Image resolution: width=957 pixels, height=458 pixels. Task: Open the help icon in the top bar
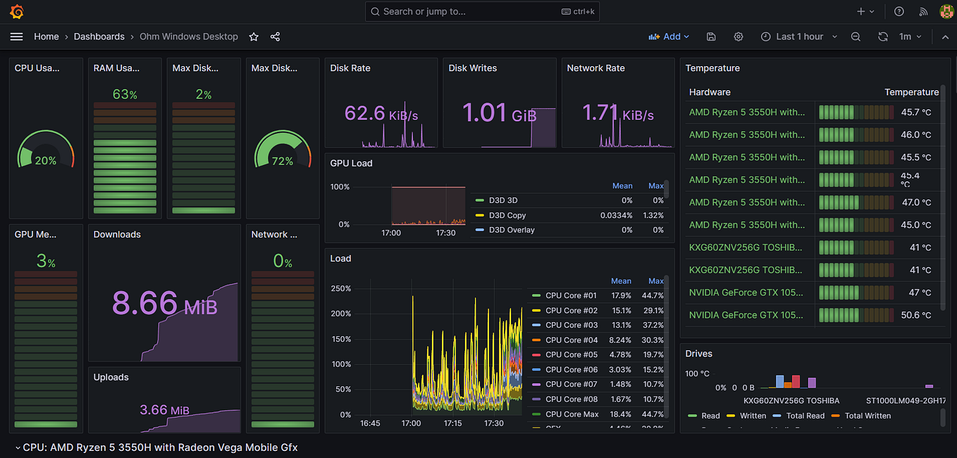tap(898, 11)
